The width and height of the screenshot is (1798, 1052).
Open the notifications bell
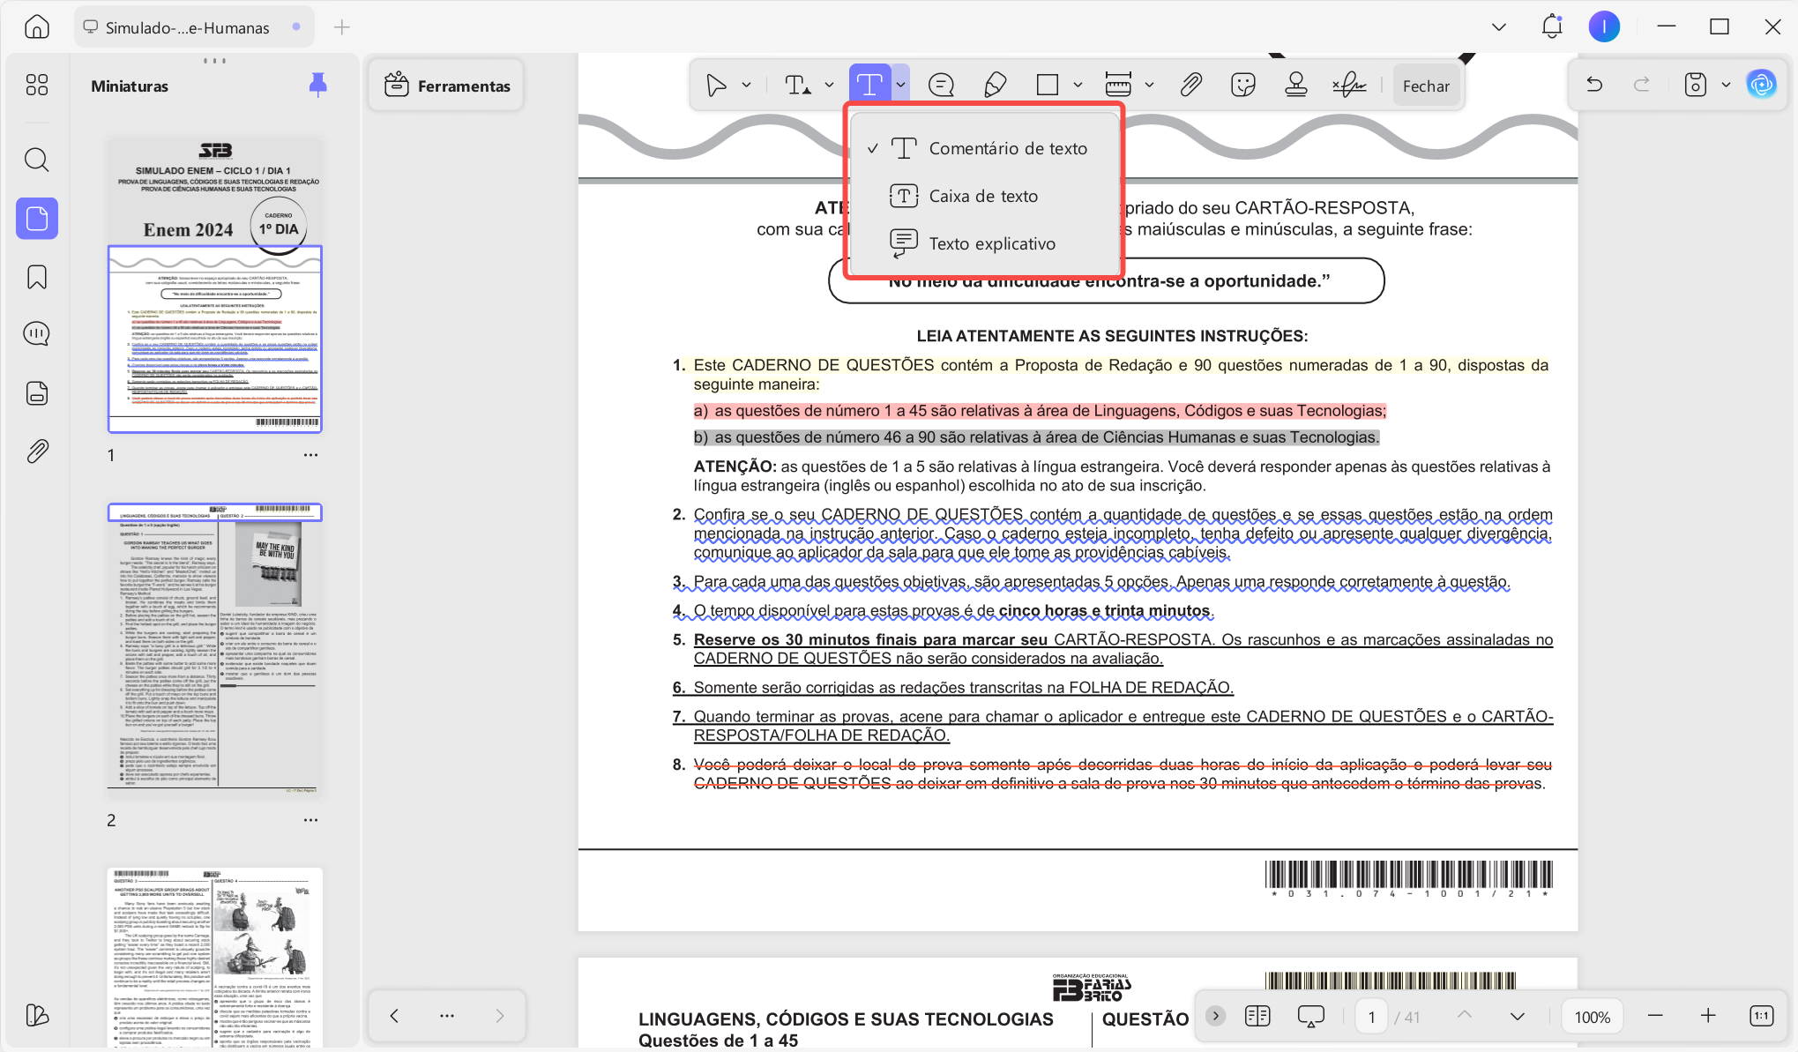click(x=1552, y=26)
